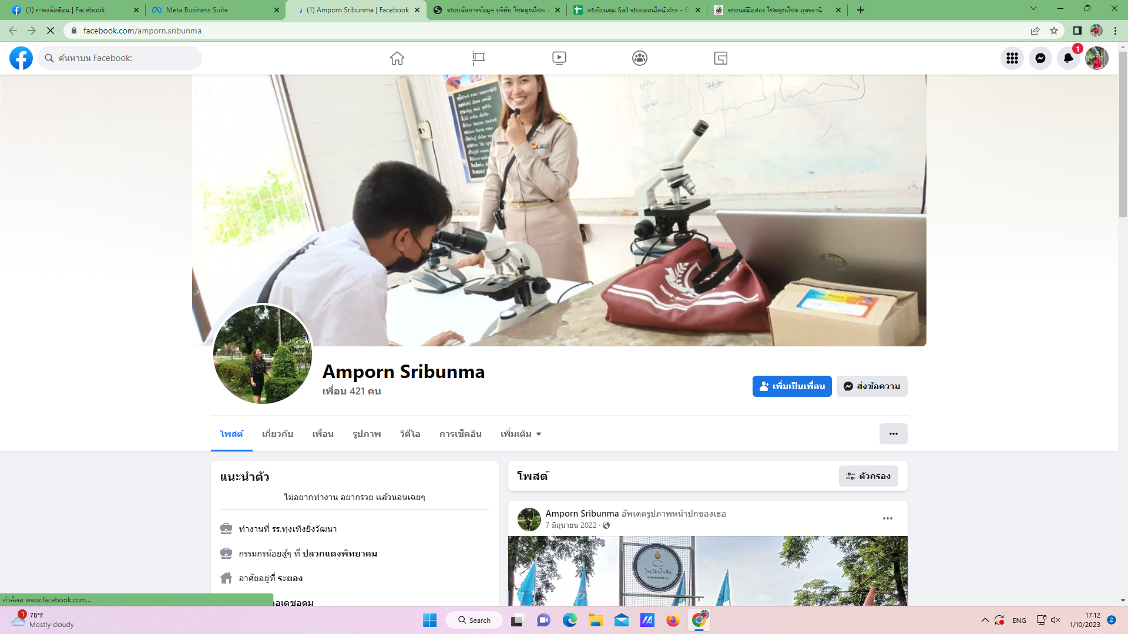This screenshot has height=634, width=1128.
Task: Click the ส่งข้อความ button
Action: 872,386
